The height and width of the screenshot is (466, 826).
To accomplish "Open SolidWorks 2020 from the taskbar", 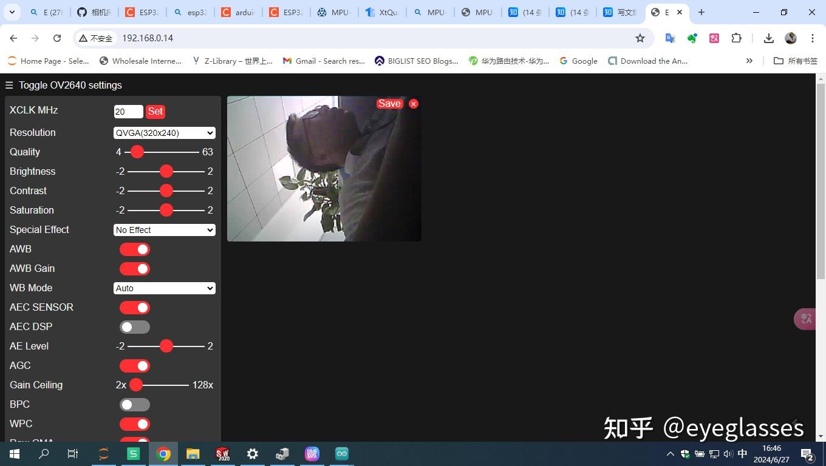I will [x=222, y=453].
